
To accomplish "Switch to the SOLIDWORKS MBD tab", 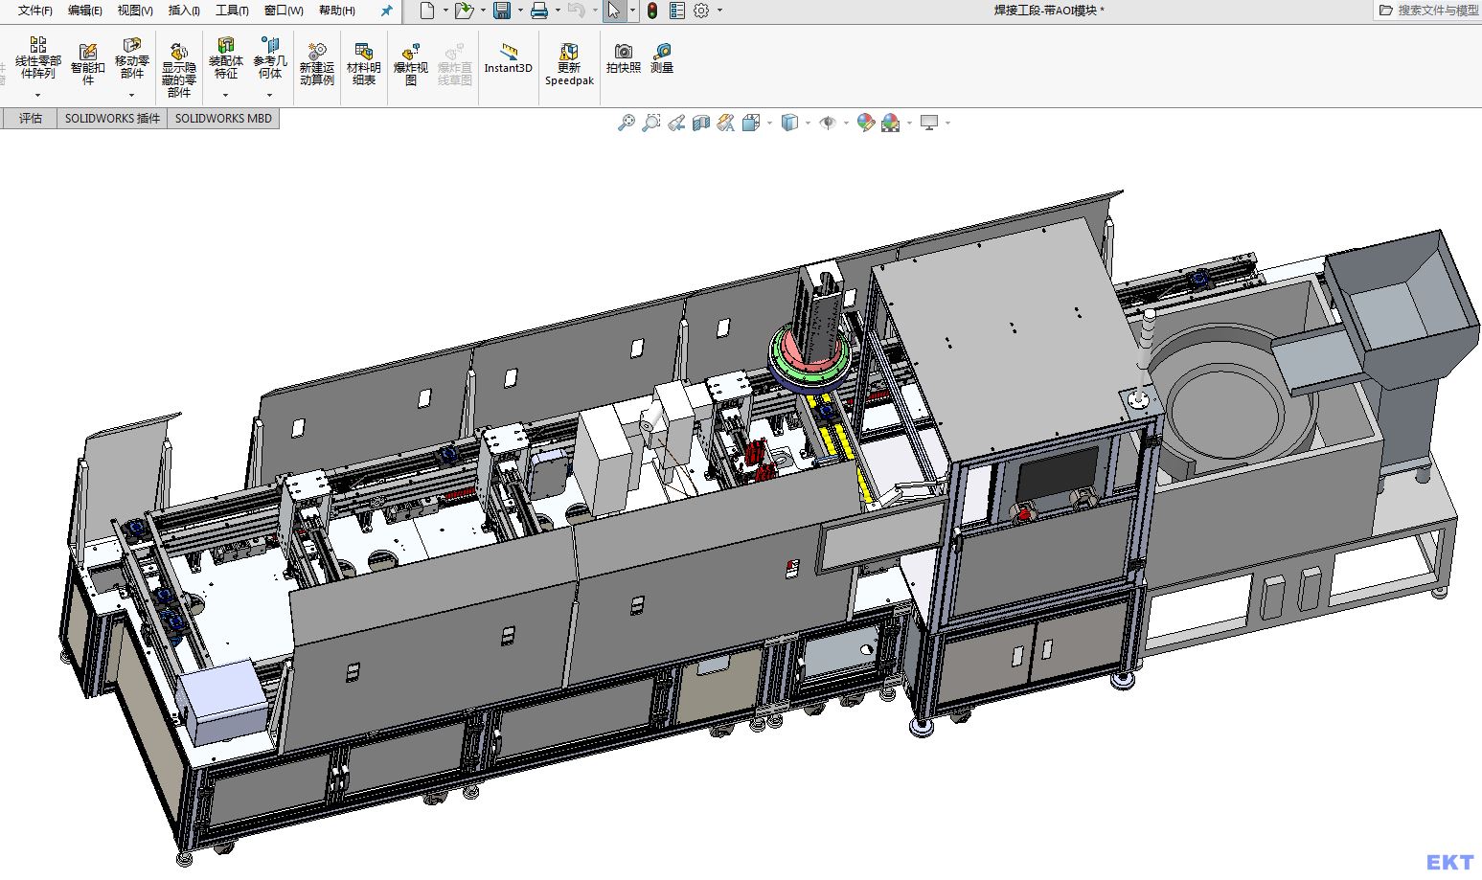I will pos(223,119).
